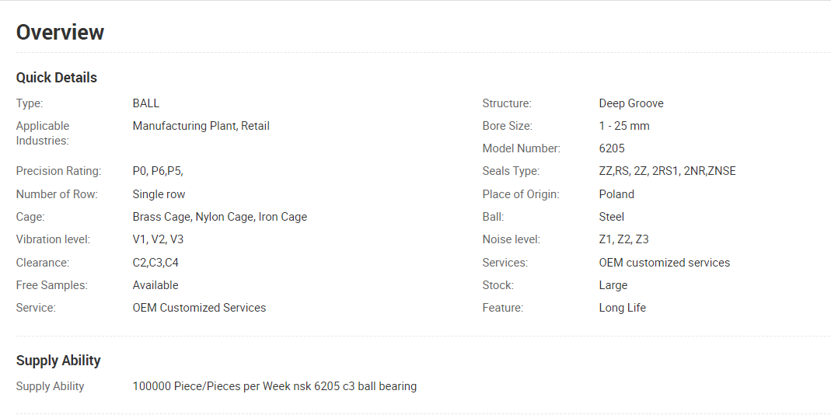The height and width of the screenshot is (415, 831).
Task: Click the Z1, Z2, Z3 noise value
Action: (623, 239)
